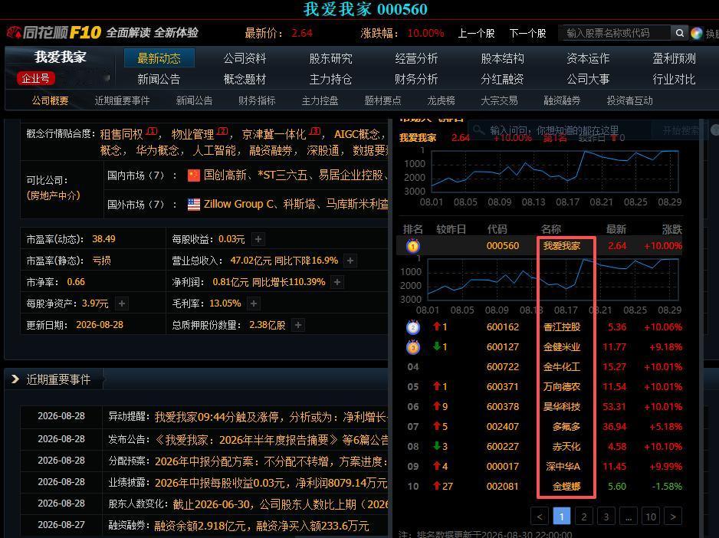Click 市盈率(动态) value 38.49
The image size is (719, 538).
click(103, 239)
